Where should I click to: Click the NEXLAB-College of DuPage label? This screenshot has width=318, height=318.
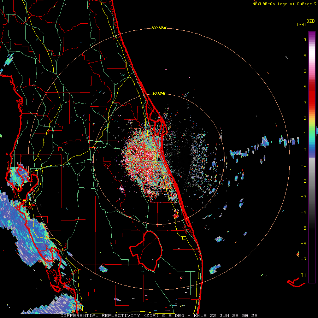coord(284,4)
